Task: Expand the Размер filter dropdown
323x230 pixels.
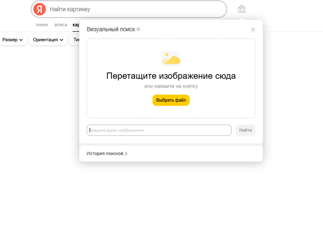Action: coord(13,40)
